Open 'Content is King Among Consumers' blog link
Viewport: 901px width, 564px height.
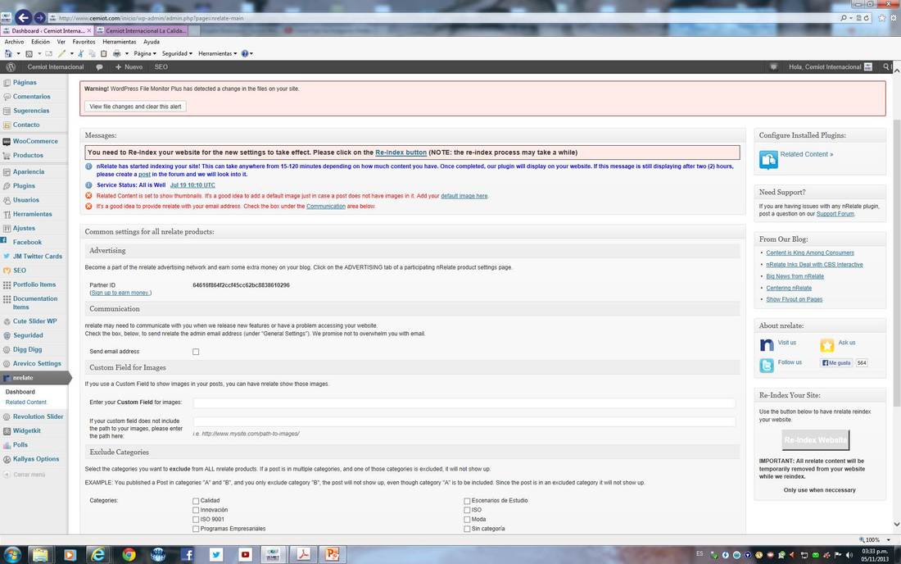(x=809, y=253)
